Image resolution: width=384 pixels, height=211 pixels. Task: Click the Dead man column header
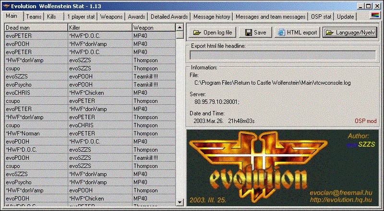click(36, 28)
